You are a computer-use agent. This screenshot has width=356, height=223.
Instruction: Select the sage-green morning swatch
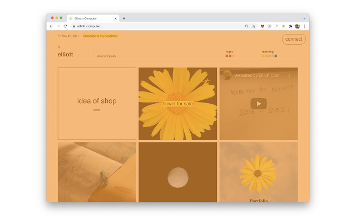point(273,56)
